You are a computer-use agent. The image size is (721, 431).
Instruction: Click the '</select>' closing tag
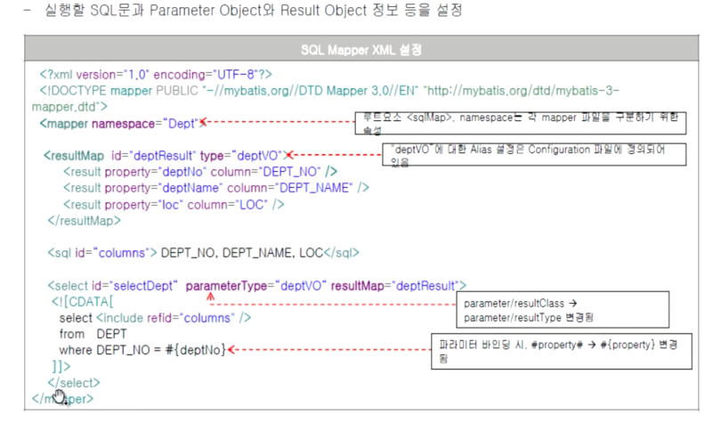[x=74, y=383]
